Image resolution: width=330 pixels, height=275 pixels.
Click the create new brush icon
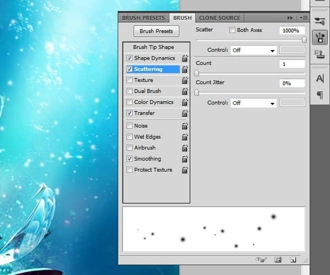tap(293, 260)
